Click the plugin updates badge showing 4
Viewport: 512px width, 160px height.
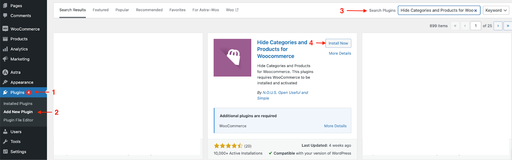click(x=29, y=92)
